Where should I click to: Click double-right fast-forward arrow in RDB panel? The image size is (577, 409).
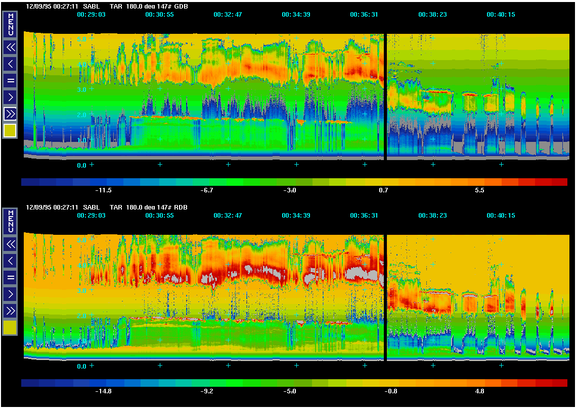(10, 310)
